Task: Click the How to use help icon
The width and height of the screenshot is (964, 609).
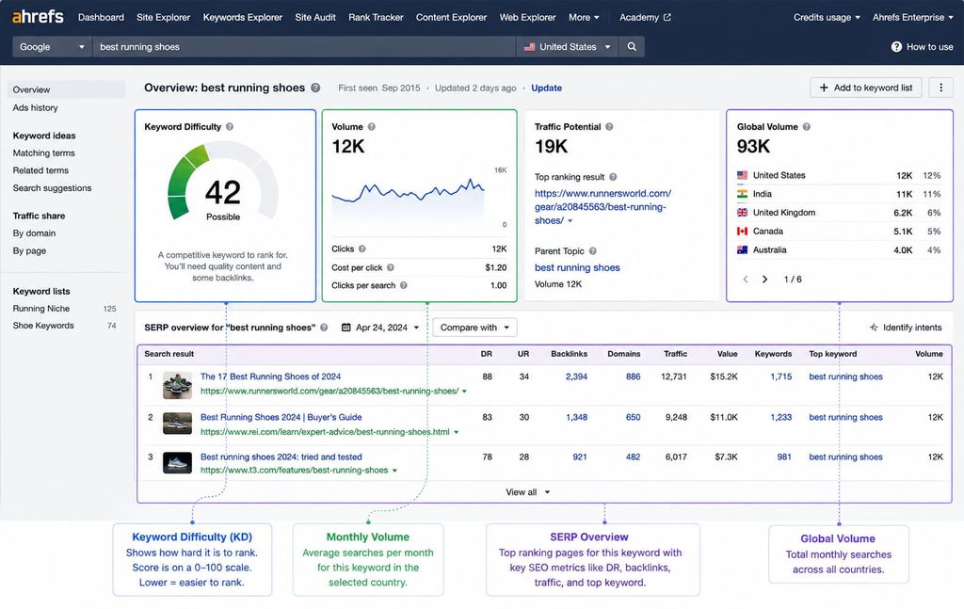Action: 896,47
